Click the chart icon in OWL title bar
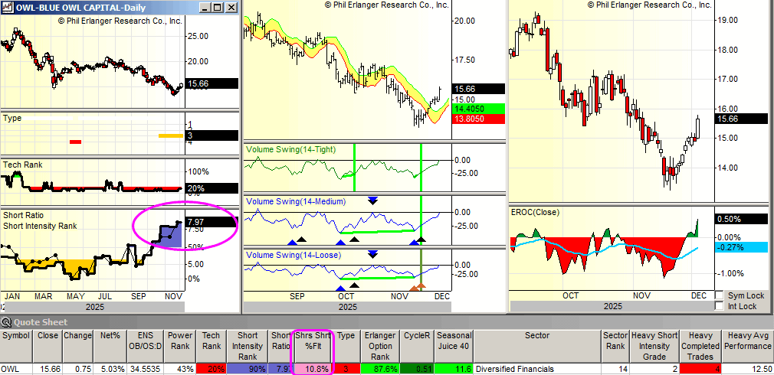Viewport: 774px width, 375px height. (7, 7)
